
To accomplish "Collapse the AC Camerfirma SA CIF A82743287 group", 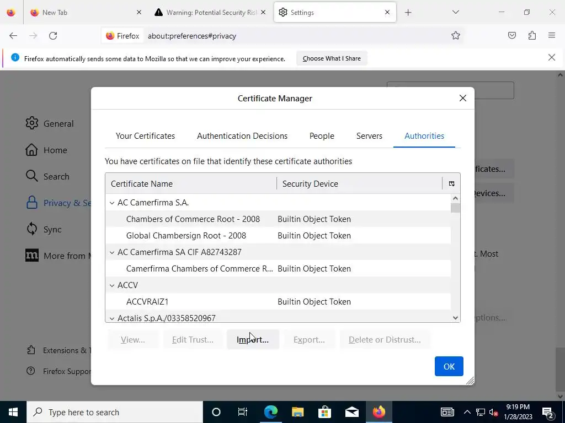I will click(112, 252).
